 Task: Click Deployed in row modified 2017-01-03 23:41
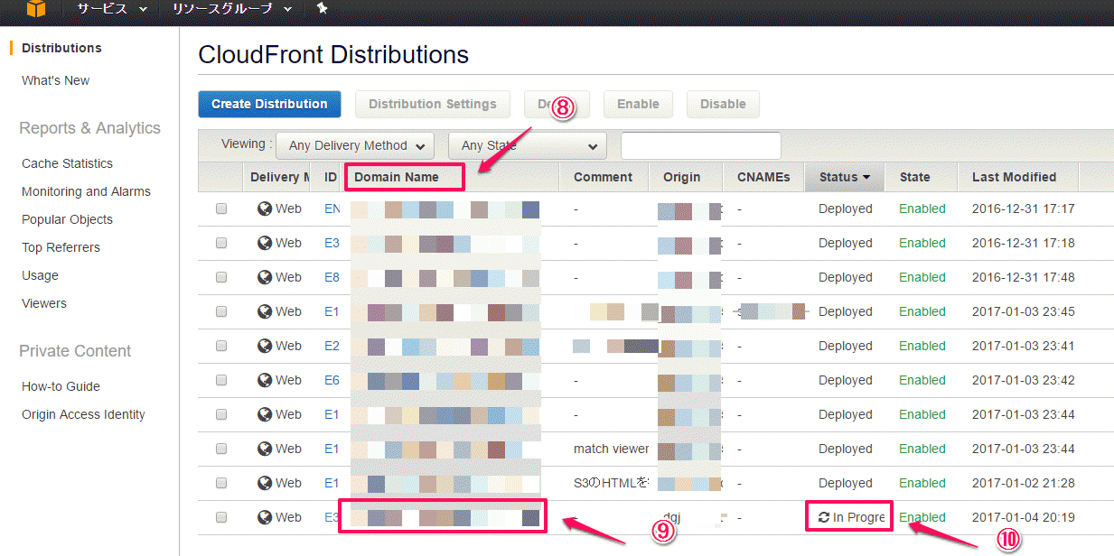tap(846, 346)
